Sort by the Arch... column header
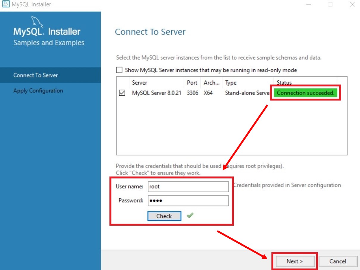 pyautogui.click(x=212, y=83)
